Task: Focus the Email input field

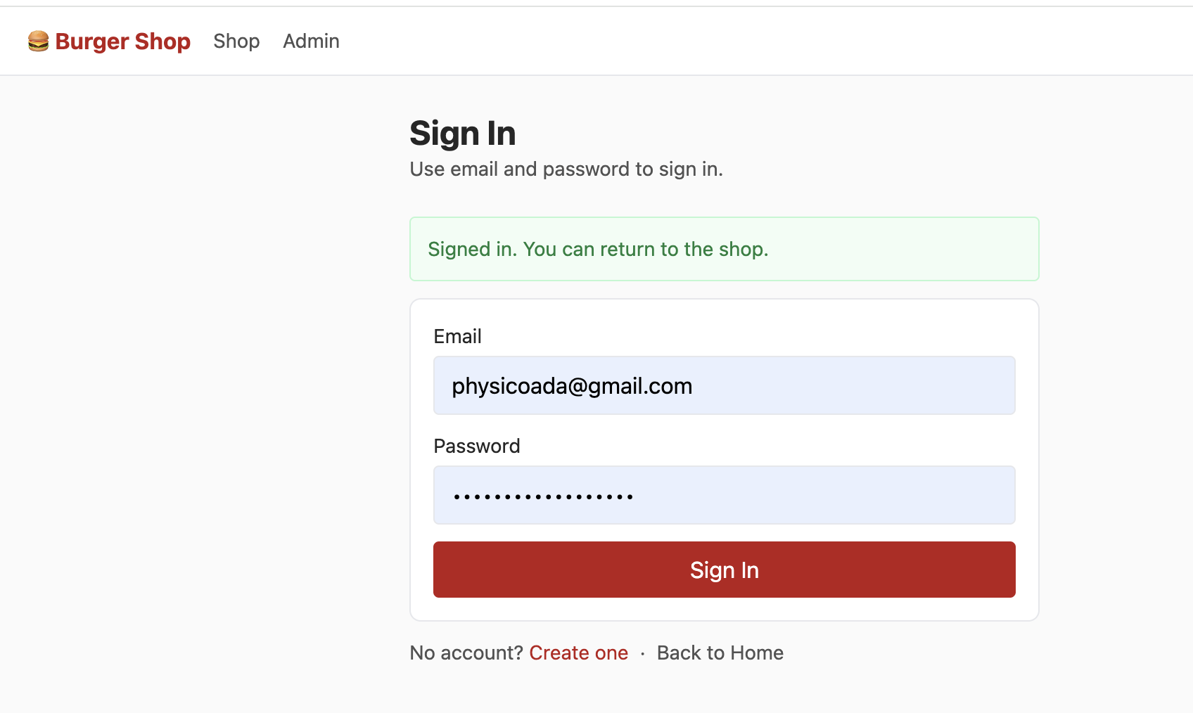Action: coord(844,385)
